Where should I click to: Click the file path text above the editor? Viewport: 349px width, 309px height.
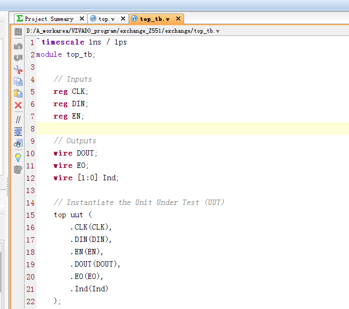(x=123, y=31)
